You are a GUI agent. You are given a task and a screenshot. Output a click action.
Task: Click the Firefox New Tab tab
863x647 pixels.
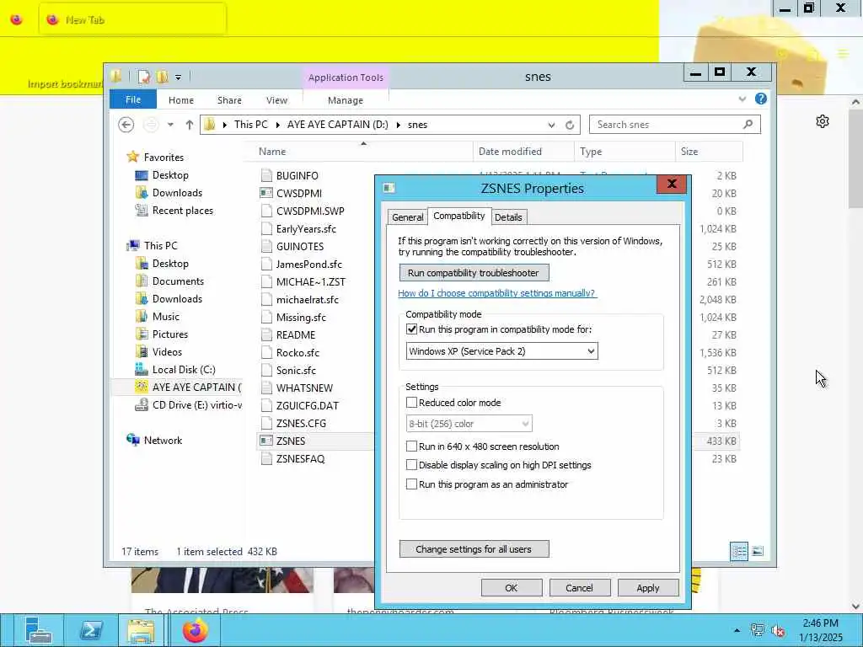click(132, 19)
